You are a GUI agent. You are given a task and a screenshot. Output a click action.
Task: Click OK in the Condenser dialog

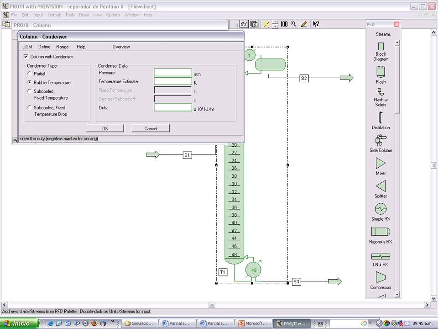pyautogui.click(x=105, y=128)
